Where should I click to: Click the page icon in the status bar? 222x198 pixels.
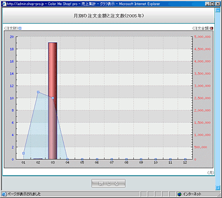tap(4, 194)
